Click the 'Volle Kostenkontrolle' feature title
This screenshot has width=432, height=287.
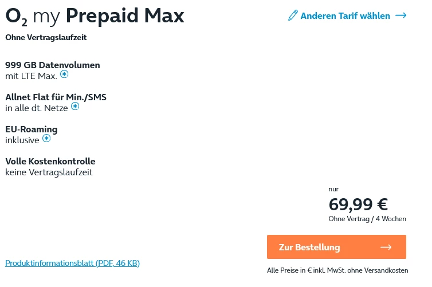pos(50,161)
